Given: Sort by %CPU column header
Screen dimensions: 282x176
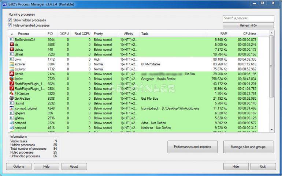Looking at the screenshot, I should coord(64,34).
